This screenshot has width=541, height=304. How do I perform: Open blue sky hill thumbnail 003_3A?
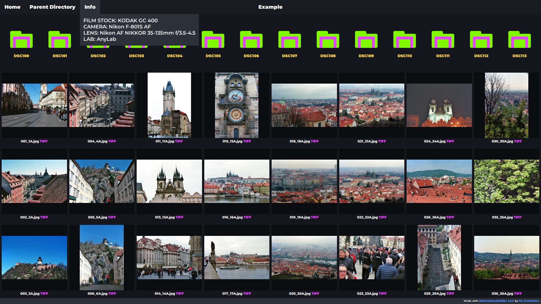point(34,258)
